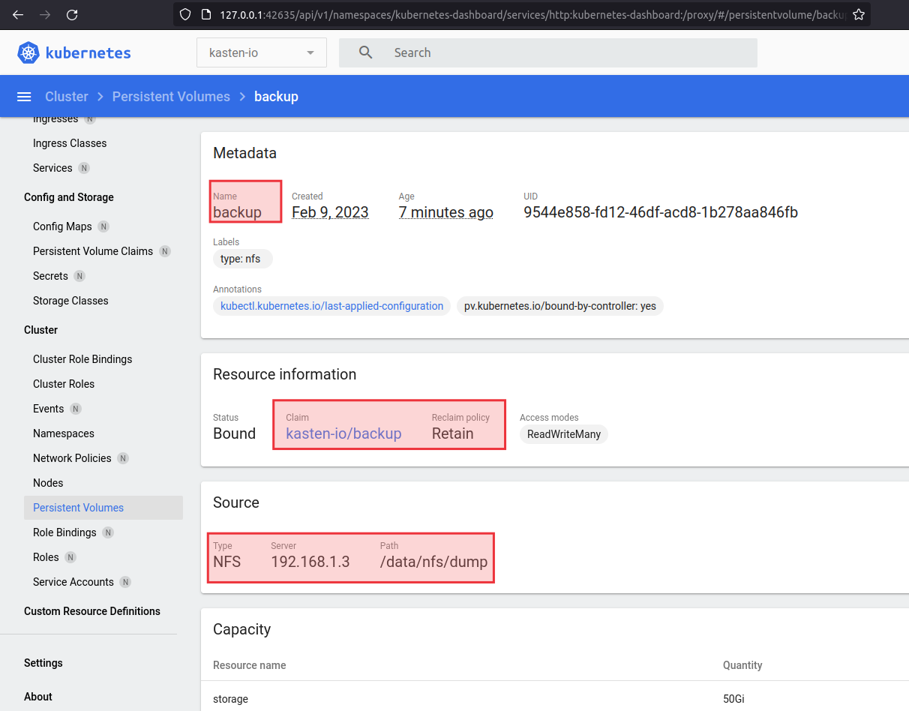The height and width of the screenshot is (711, 909).
Task: Click the N badge beside Network Policies
Action: [123, 458]
